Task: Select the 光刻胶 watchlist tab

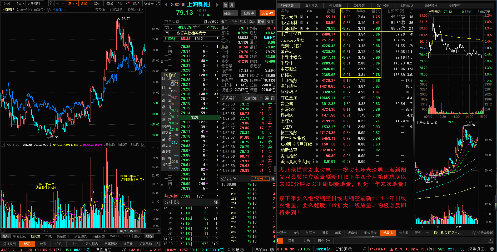Action: coord(404,233)
